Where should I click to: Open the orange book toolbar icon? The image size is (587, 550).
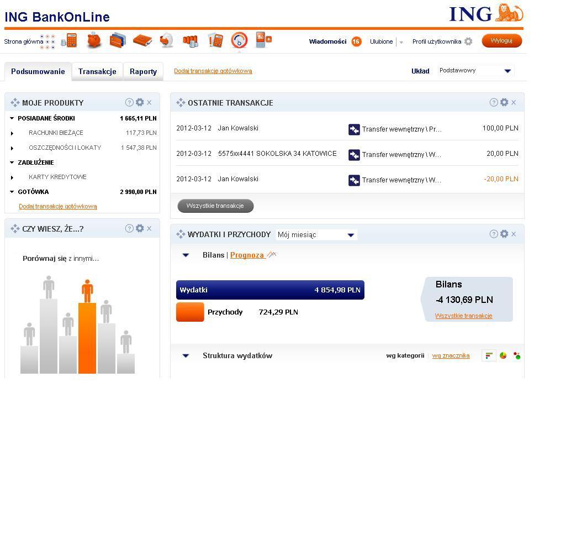click(x=142, y=40)
